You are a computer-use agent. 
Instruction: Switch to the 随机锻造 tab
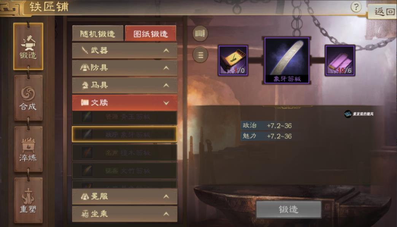pyautogui.click(x=98, y=34)
